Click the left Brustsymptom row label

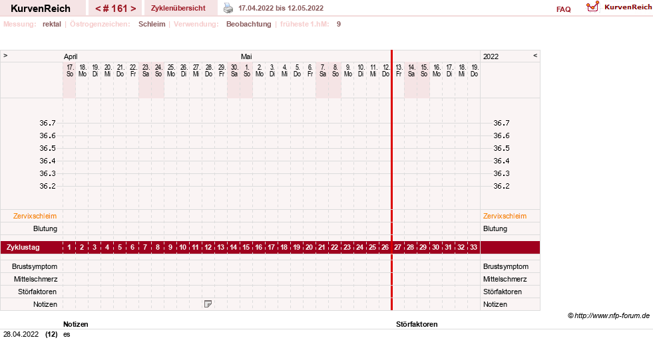[35, 266]
